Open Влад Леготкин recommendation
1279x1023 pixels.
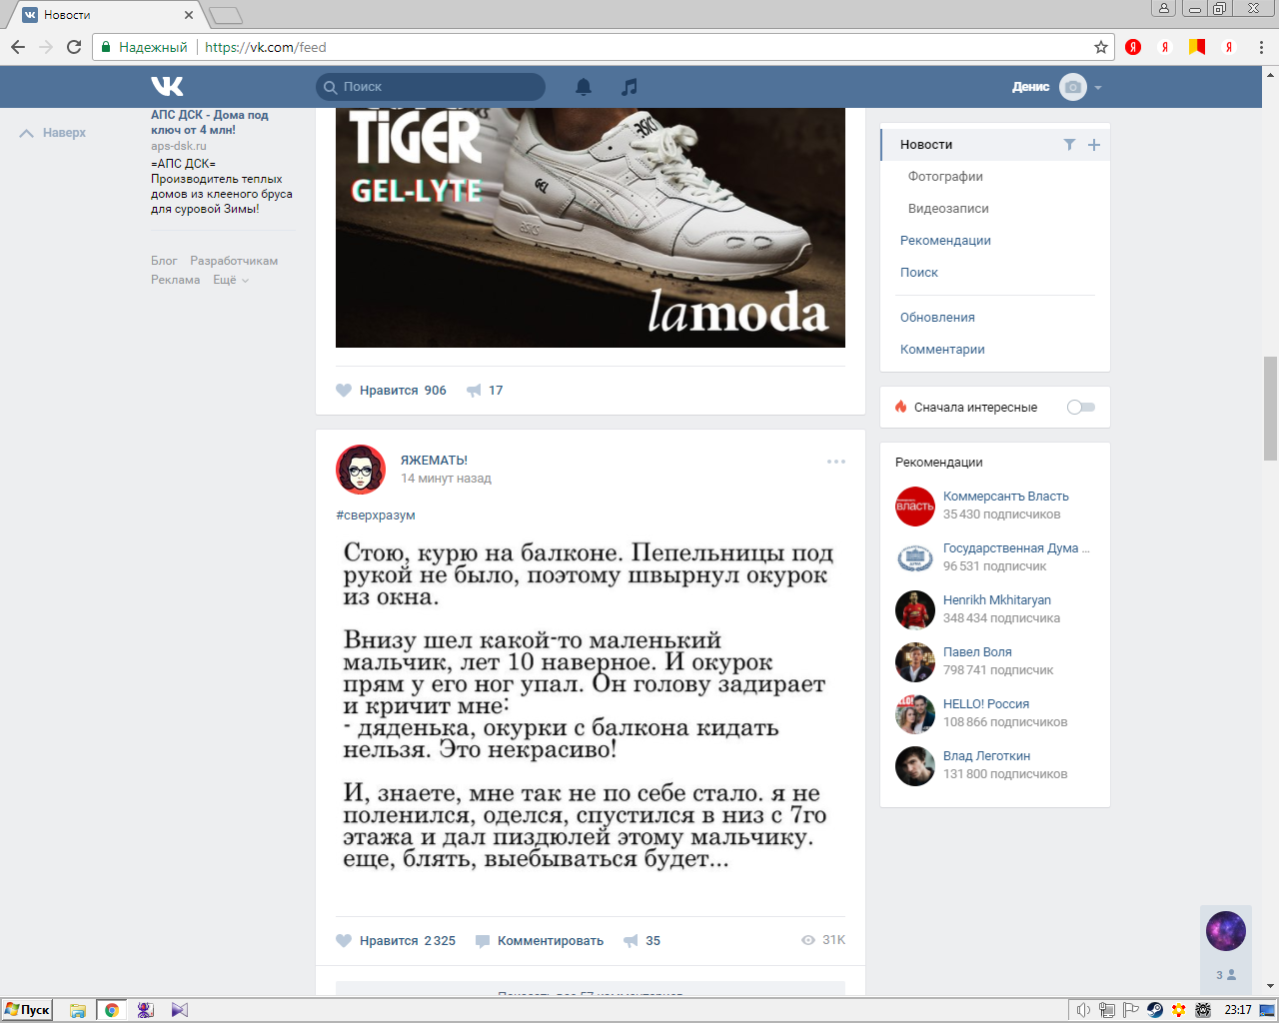pyautogui.click(x=986, y=756)
